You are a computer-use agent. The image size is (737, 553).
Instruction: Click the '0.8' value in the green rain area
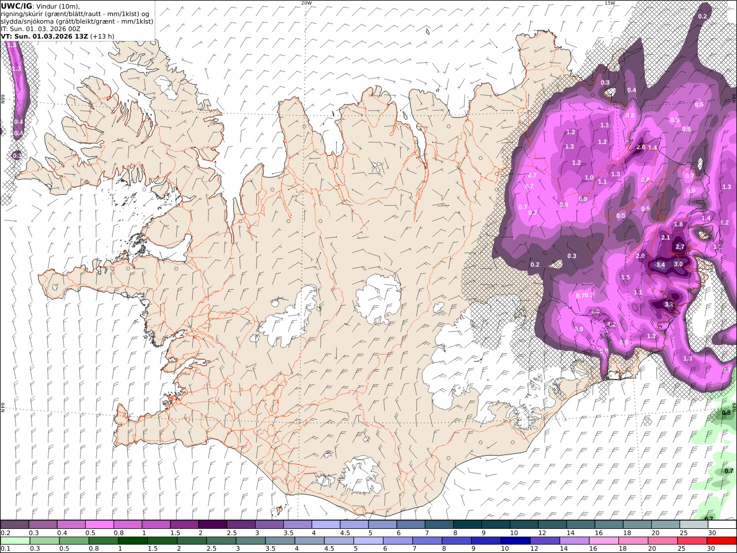(x=726, y=412)
